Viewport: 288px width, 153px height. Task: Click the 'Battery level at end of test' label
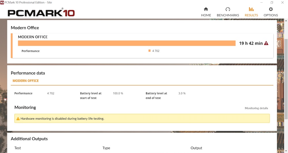(x=156, y=95)
